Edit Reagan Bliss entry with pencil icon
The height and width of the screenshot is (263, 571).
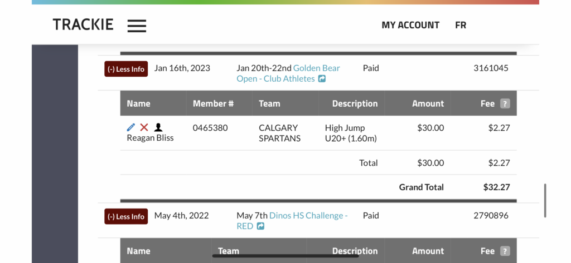pyautogui.click(x=130, y=127)
